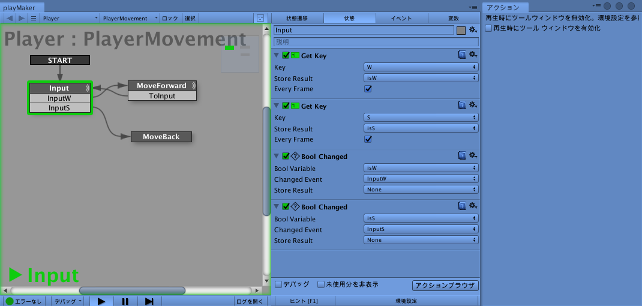Check 未使用分を非表示 checkbox

[x=321, y=284]
